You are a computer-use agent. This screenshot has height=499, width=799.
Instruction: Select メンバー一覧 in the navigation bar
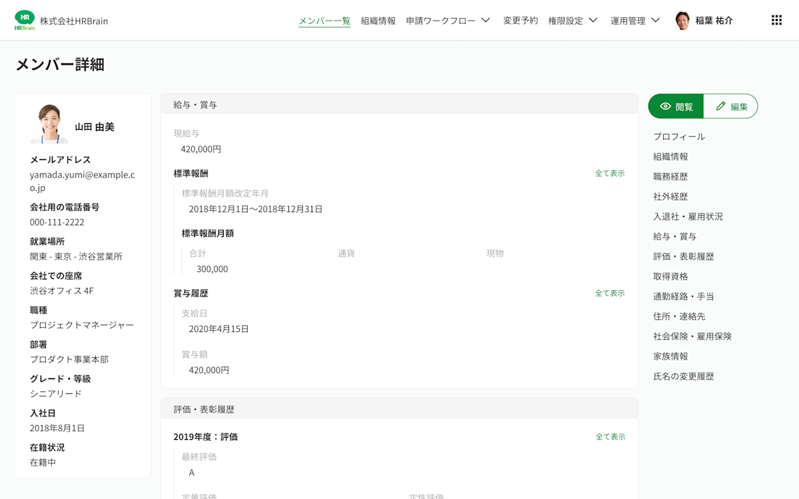click(x=324, y=20)
